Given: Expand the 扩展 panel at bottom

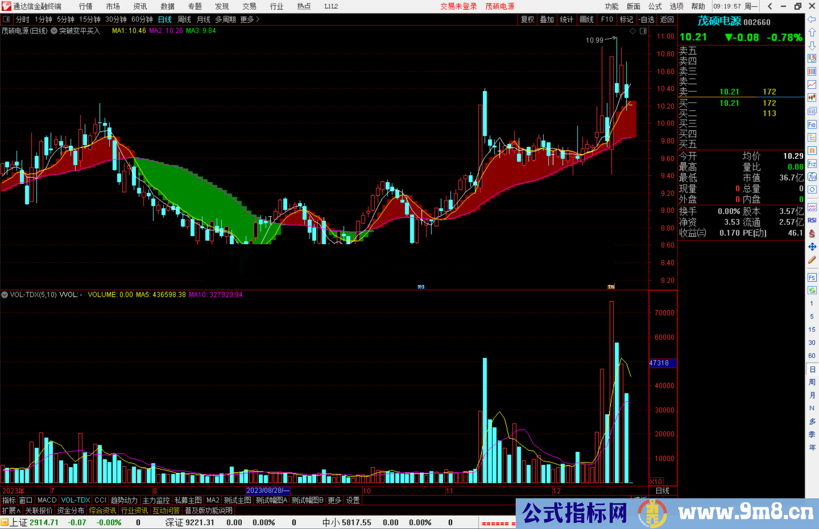Looking at the screenshot, I should (x=11, y=510).
